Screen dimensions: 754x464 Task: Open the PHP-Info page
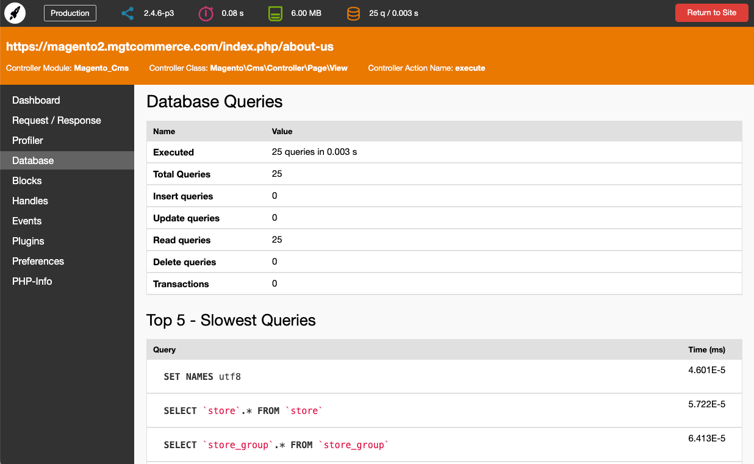pos(32,282)
